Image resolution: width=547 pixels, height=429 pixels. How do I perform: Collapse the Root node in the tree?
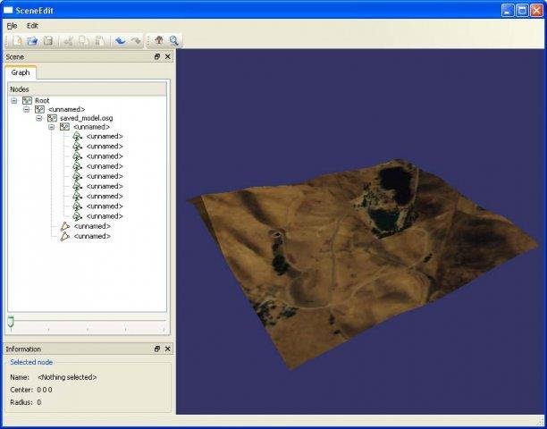[14, 101]
